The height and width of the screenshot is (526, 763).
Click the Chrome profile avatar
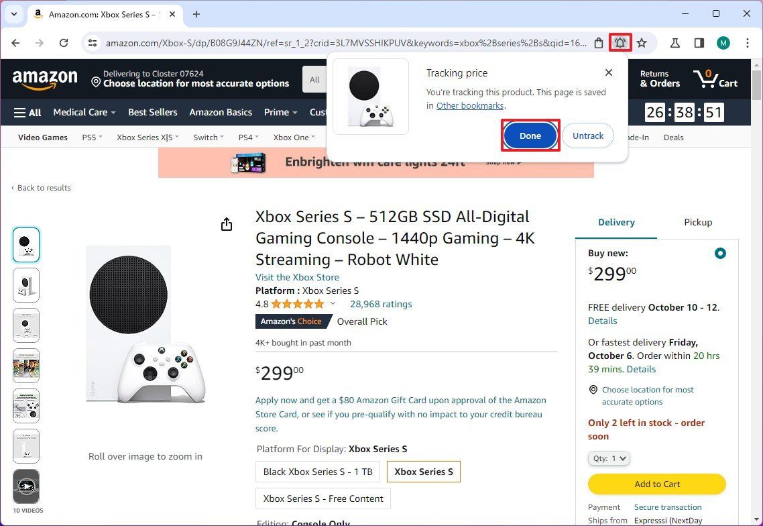point(723,42)
